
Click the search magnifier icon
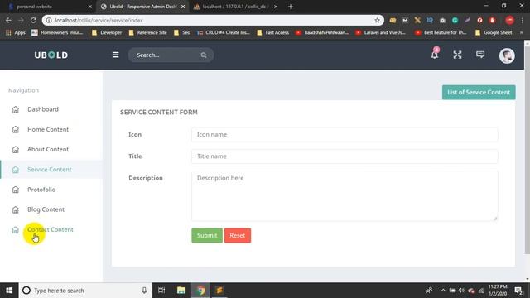pyautogui.click(x=204, y=55)
